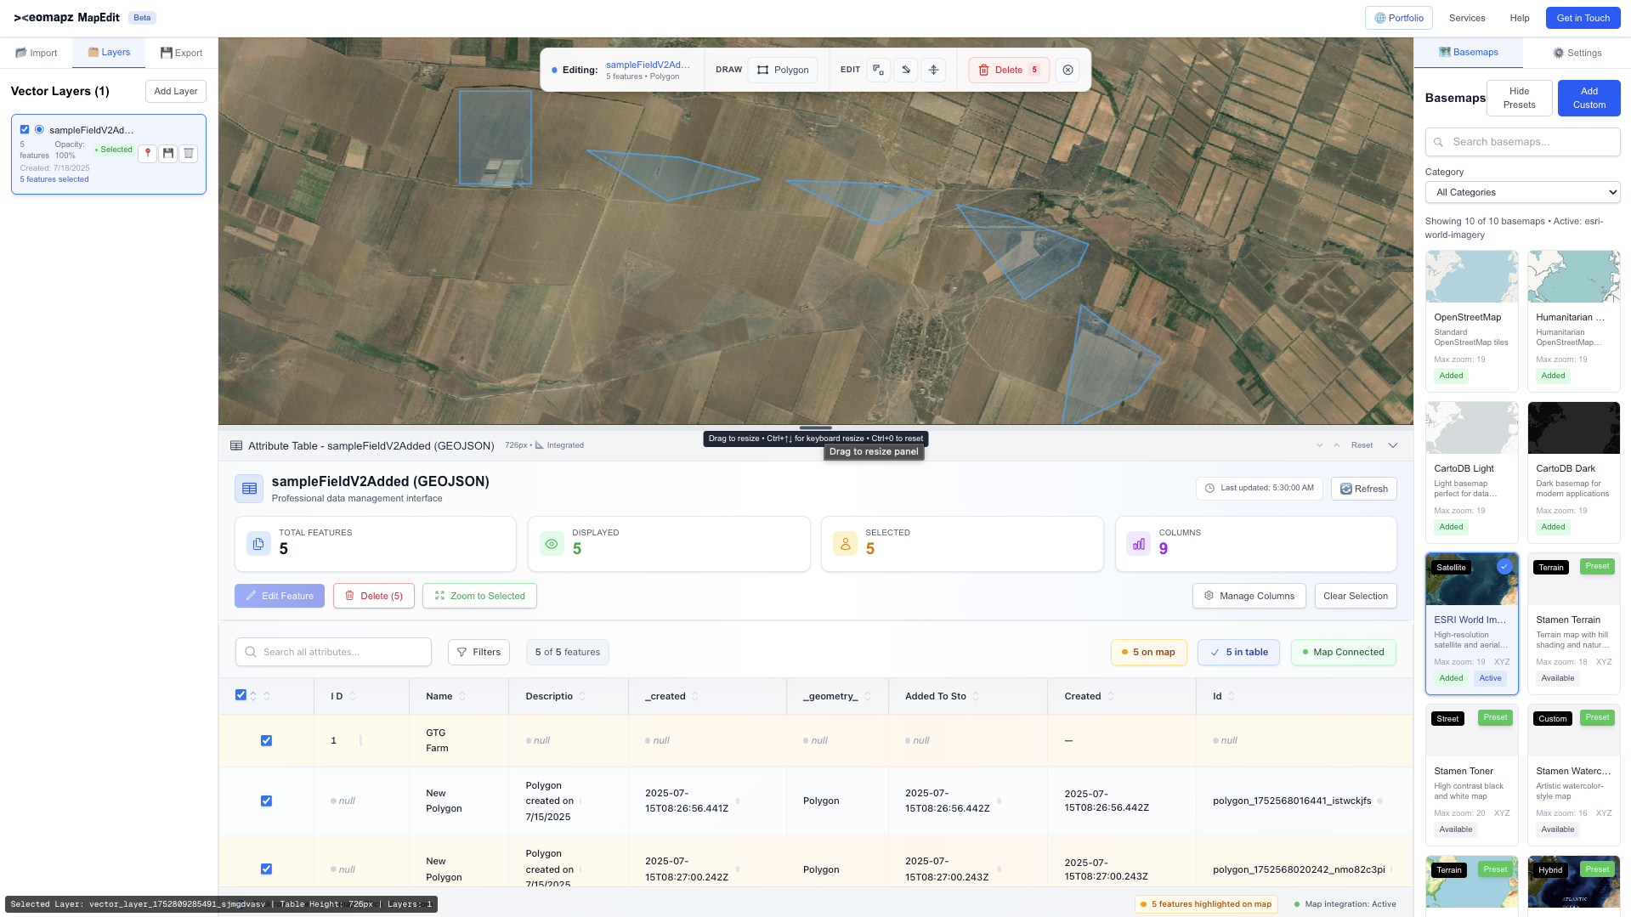Activate the Polygon draw tool
Image resolution: width=1631 pixels, height=917 pixels.
[783, 70]
